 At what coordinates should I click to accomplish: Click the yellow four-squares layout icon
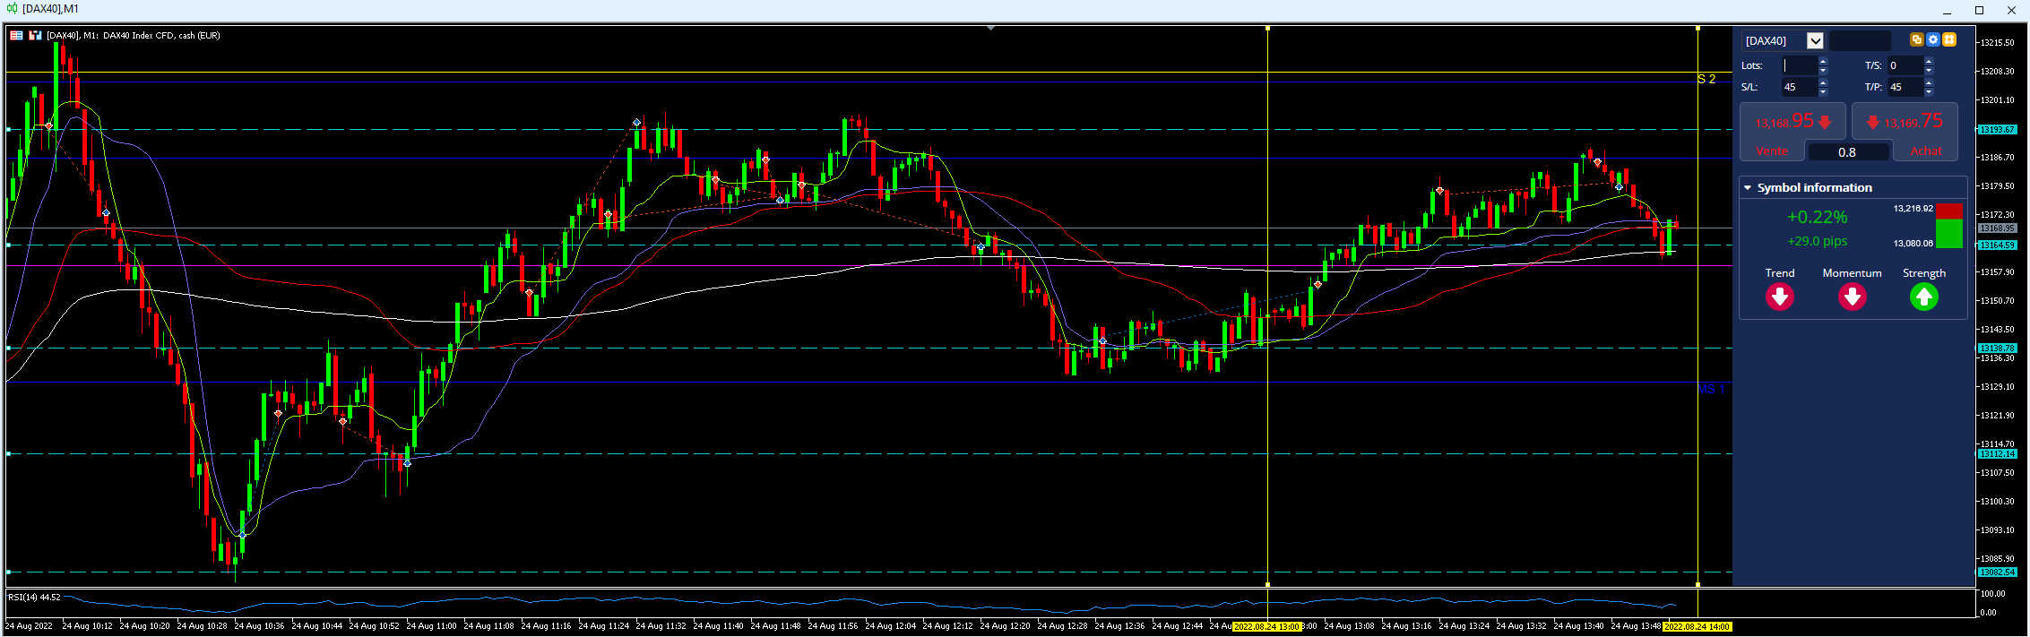pos(1949,39)
